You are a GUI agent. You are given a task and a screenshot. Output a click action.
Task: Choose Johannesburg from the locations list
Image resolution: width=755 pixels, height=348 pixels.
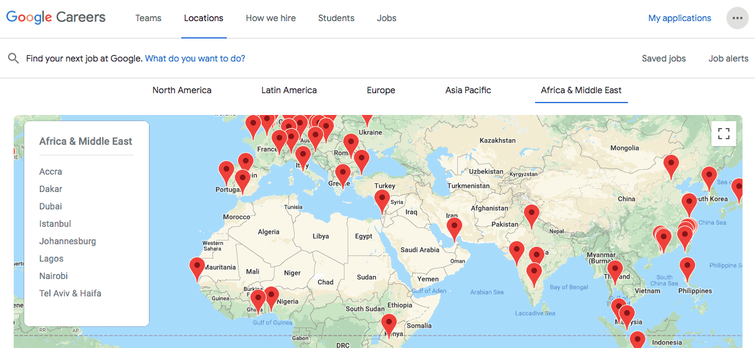[x=67, y=241]
